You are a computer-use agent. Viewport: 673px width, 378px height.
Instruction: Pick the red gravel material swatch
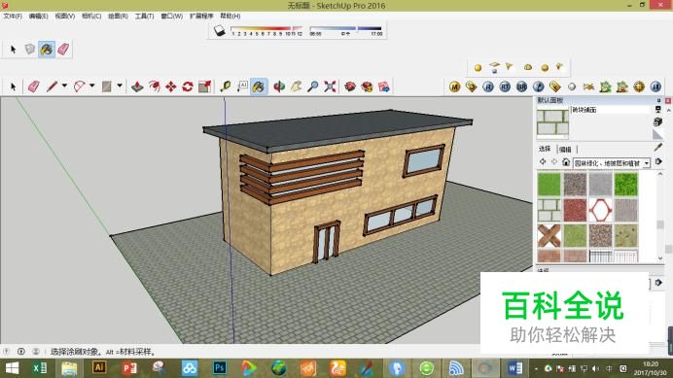click(575, 210)
